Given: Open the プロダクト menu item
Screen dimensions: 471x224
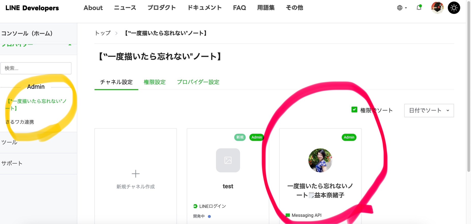Looking at the screenshot, I should click(x=162, y=8).
